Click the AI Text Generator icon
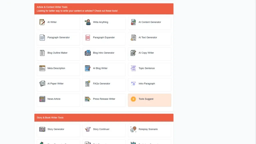Image resolution: width=256 pixels, height=144 pixels. tap(133, 37)
